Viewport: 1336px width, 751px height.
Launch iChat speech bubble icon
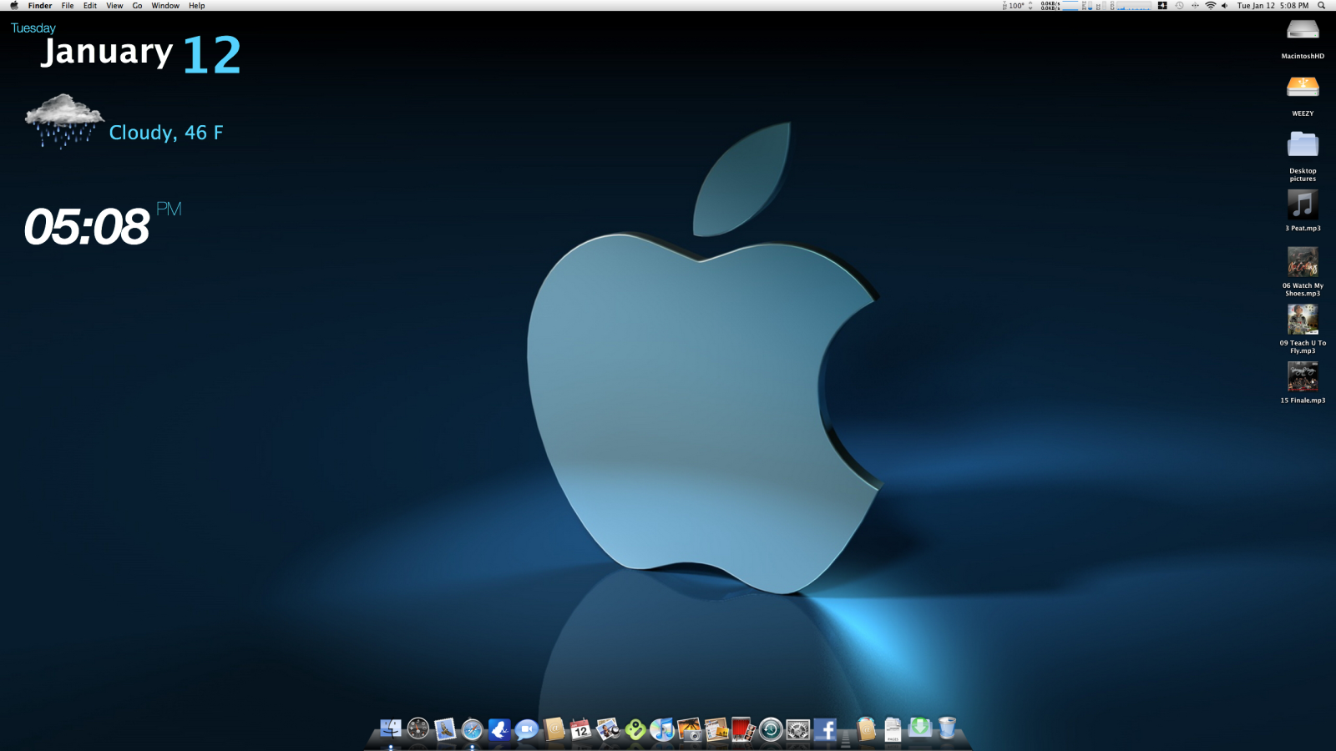(x=526, y=729)
